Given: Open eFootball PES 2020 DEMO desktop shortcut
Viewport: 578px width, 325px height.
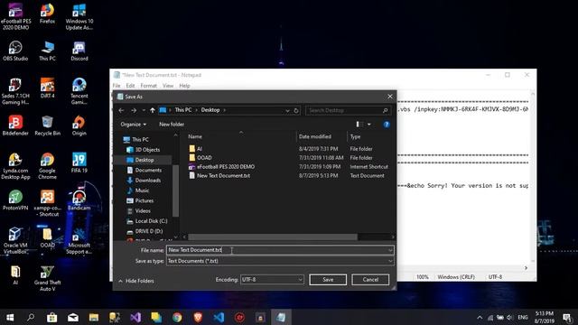Looking at the screenshot, I should click(15, 15).
